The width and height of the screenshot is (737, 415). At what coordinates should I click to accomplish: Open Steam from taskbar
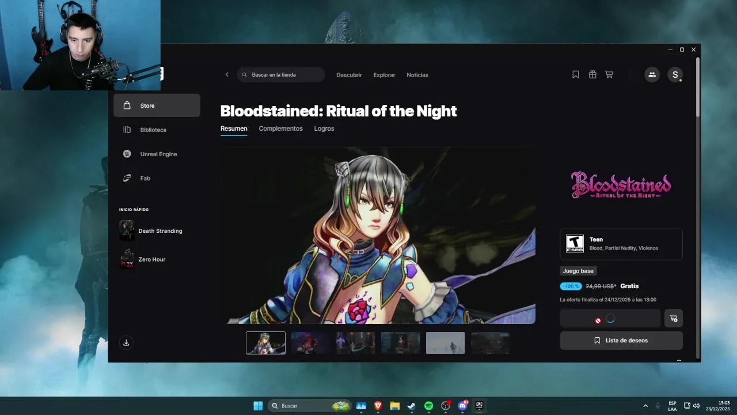412,406
